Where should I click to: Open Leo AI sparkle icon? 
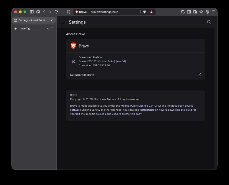pyautogui.click(x=201, y=12)
